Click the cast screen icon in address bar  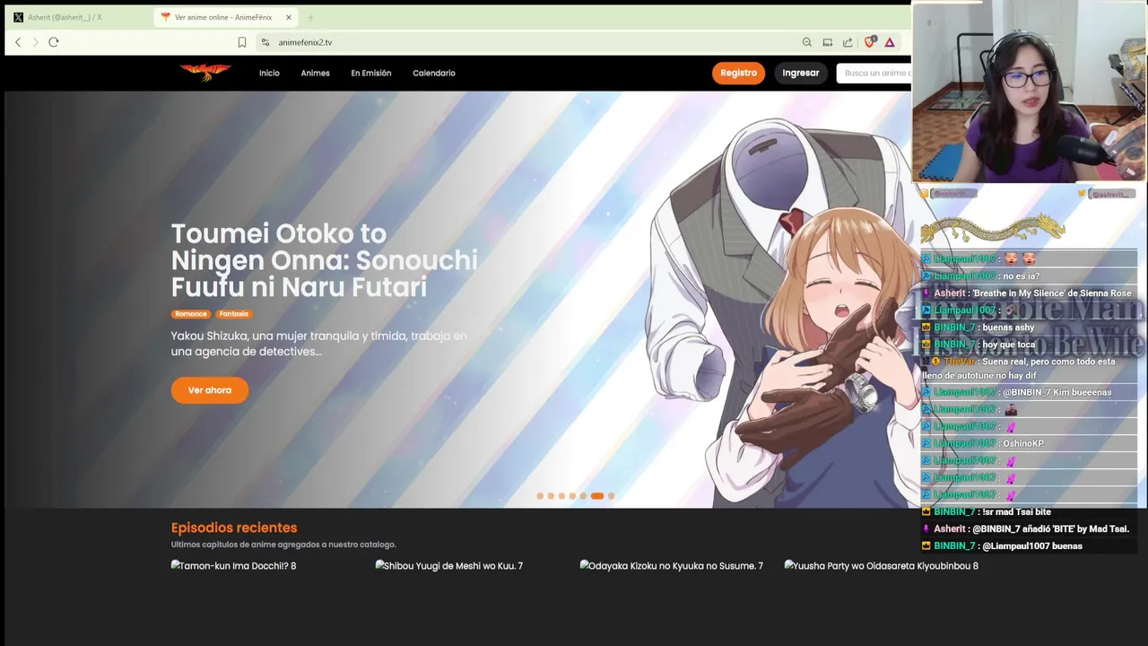827,42
